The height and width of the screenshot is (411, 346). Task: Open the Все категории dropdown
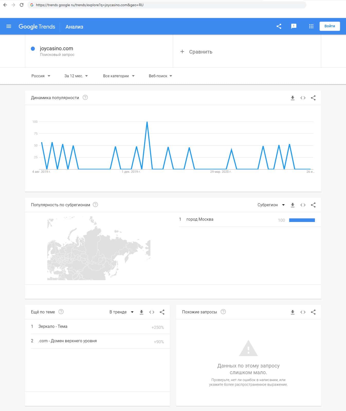tap(119, 76)
